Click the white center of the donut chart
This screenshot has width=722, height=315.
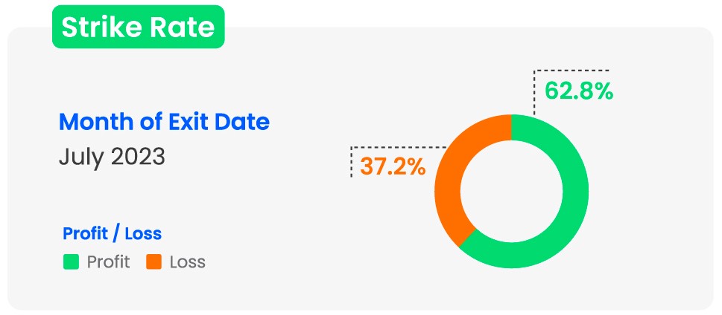coord(511,193)
